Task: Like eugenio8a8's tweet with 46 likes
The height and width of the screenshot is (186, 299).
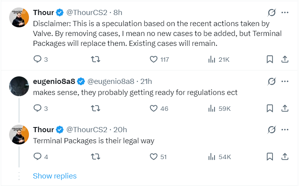Action: 154,108
